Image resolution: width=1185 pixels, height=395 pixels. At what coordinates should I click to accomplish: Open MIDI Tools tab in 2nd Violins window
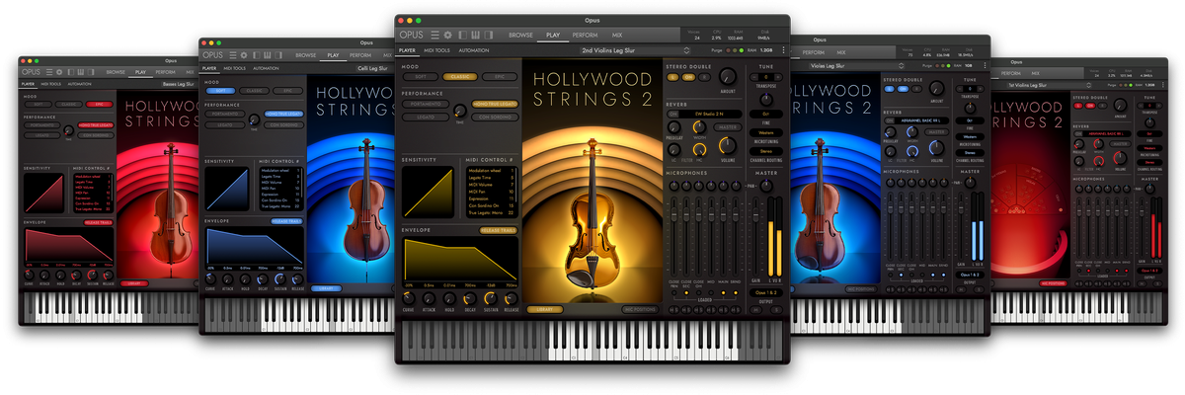(x=437, y=49)
